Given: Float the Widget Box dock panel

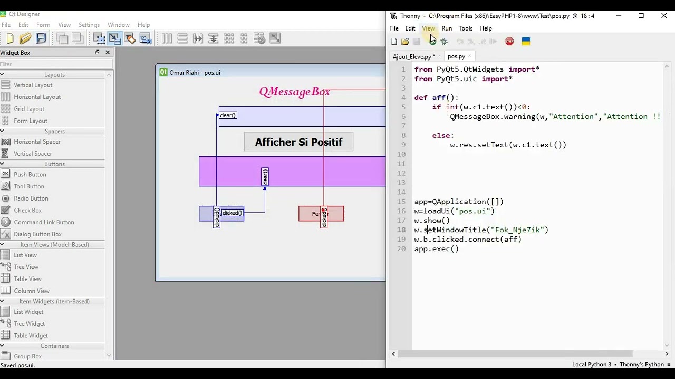Looking at the screenshot, I should click(x=97, y=53).
